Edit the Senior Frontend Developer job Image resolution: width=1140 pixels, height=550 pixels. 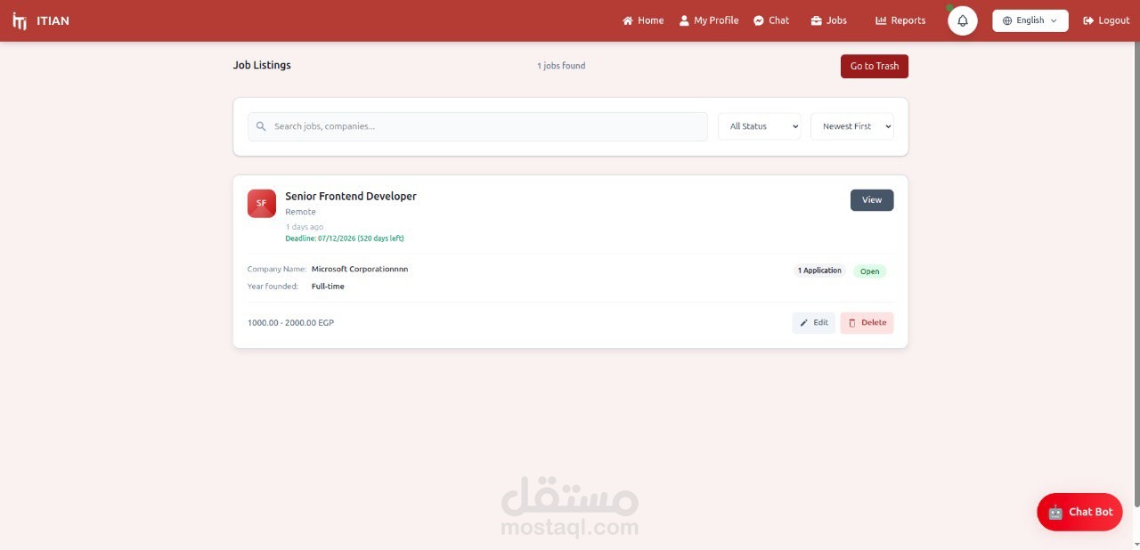[x=814, y=323]
